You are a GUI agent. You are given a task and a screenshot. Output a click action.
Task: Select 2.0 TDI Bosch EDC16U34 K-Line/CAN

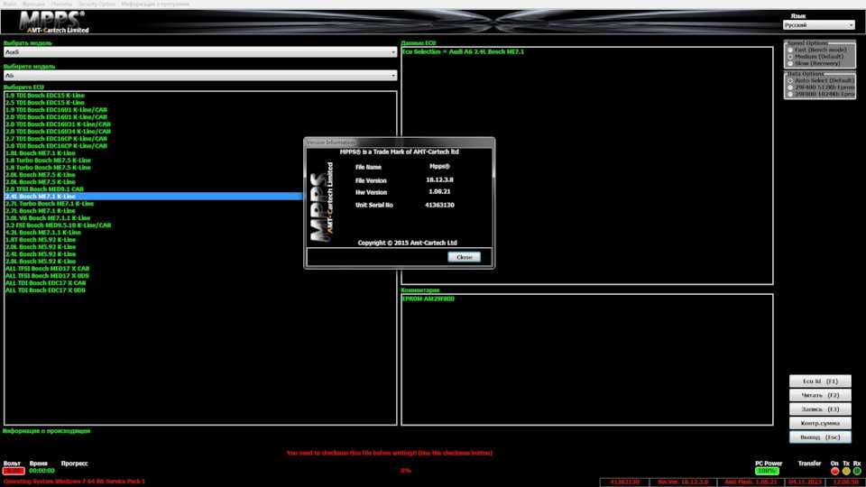click(x=58, y=132)
